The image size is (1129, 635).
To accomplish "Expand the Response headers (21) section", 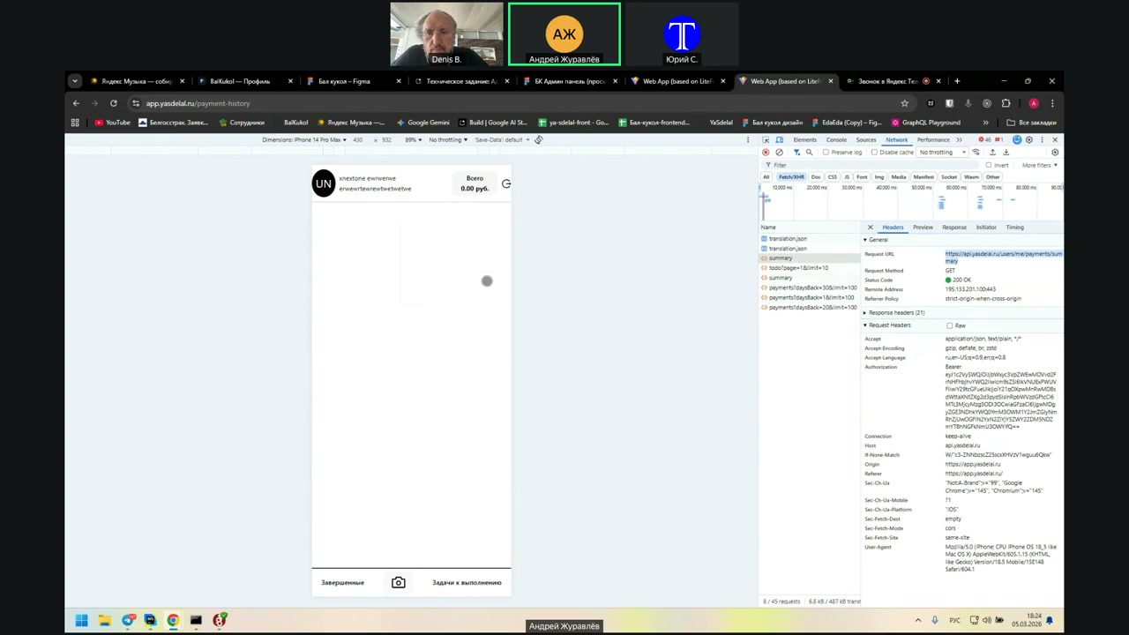I will pyautogui.click(x=895, y=313).
